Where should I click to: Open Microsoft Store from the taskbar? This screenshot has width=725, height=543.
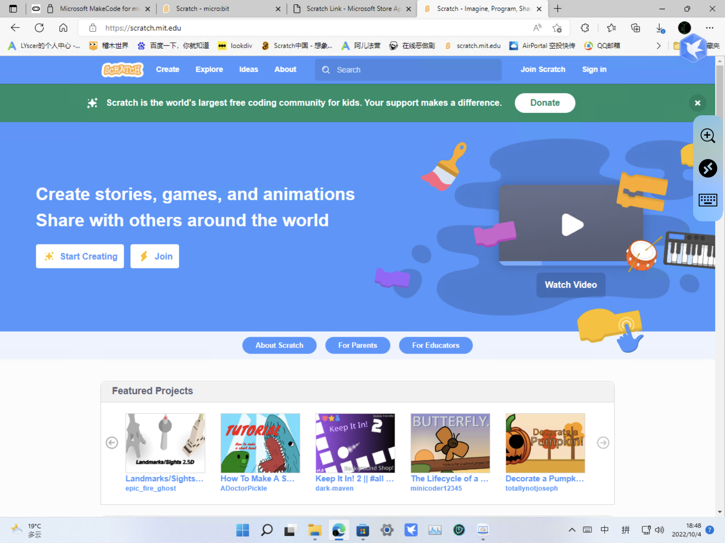[362, 530]
